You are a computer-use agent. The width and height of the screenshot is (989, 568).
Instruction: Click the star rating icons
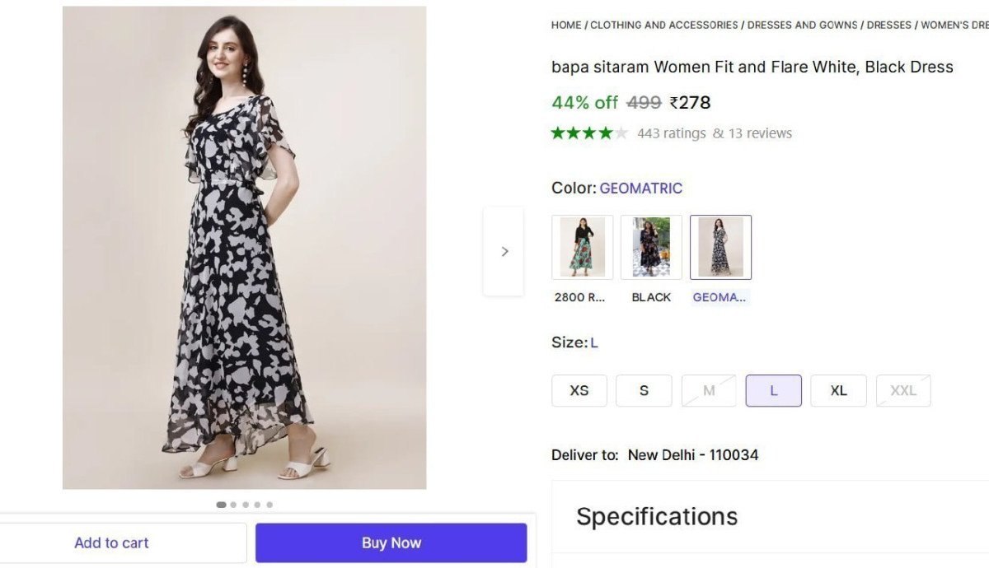click(x=589, y=133)
